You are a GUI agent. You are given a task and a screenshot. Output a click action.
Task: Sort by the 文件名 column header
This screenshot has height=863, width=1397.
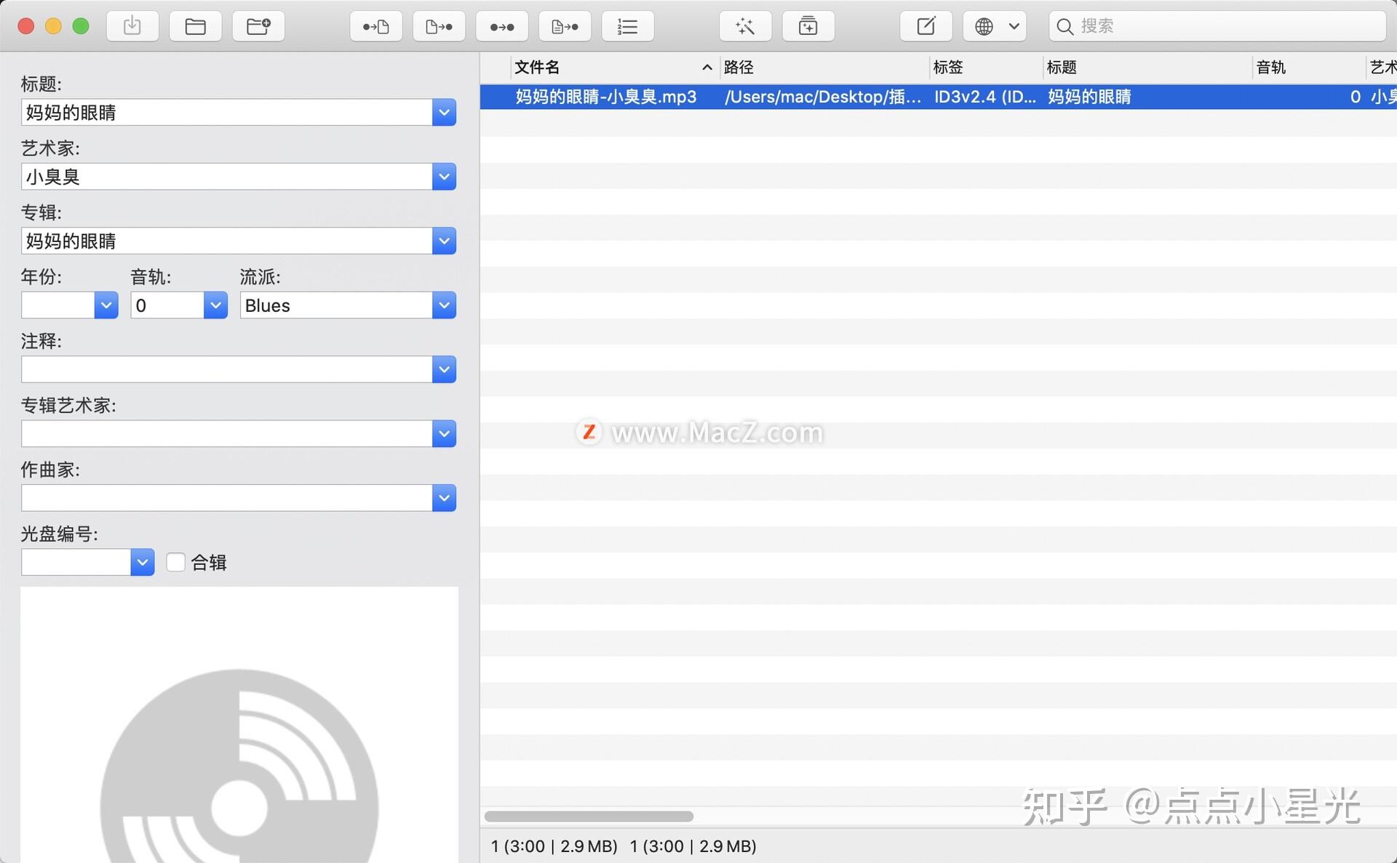(x=615, y=68)
